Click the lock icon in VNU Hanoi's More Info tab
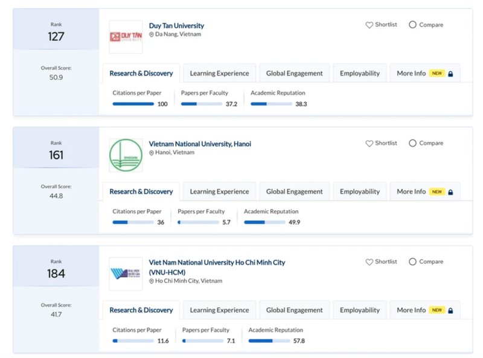This screenshot has width=483, height=358. [450, 192]
